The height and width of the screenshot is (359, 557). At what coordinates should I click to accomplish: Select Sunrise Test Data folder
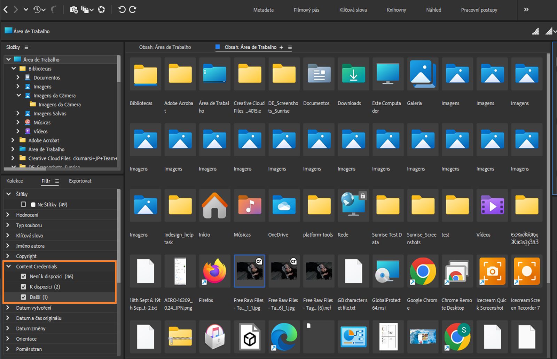point(388,205)
